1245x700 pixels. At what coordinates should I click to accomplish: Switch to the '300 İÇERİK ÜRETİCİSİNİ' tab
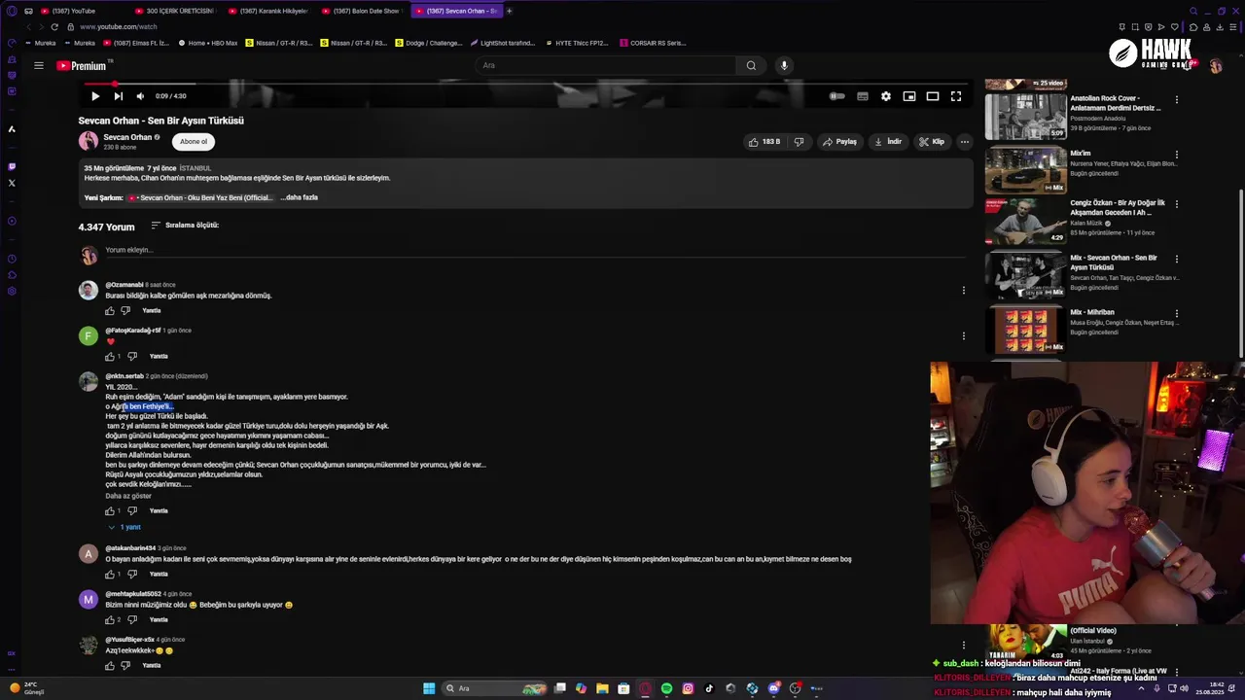173,11
